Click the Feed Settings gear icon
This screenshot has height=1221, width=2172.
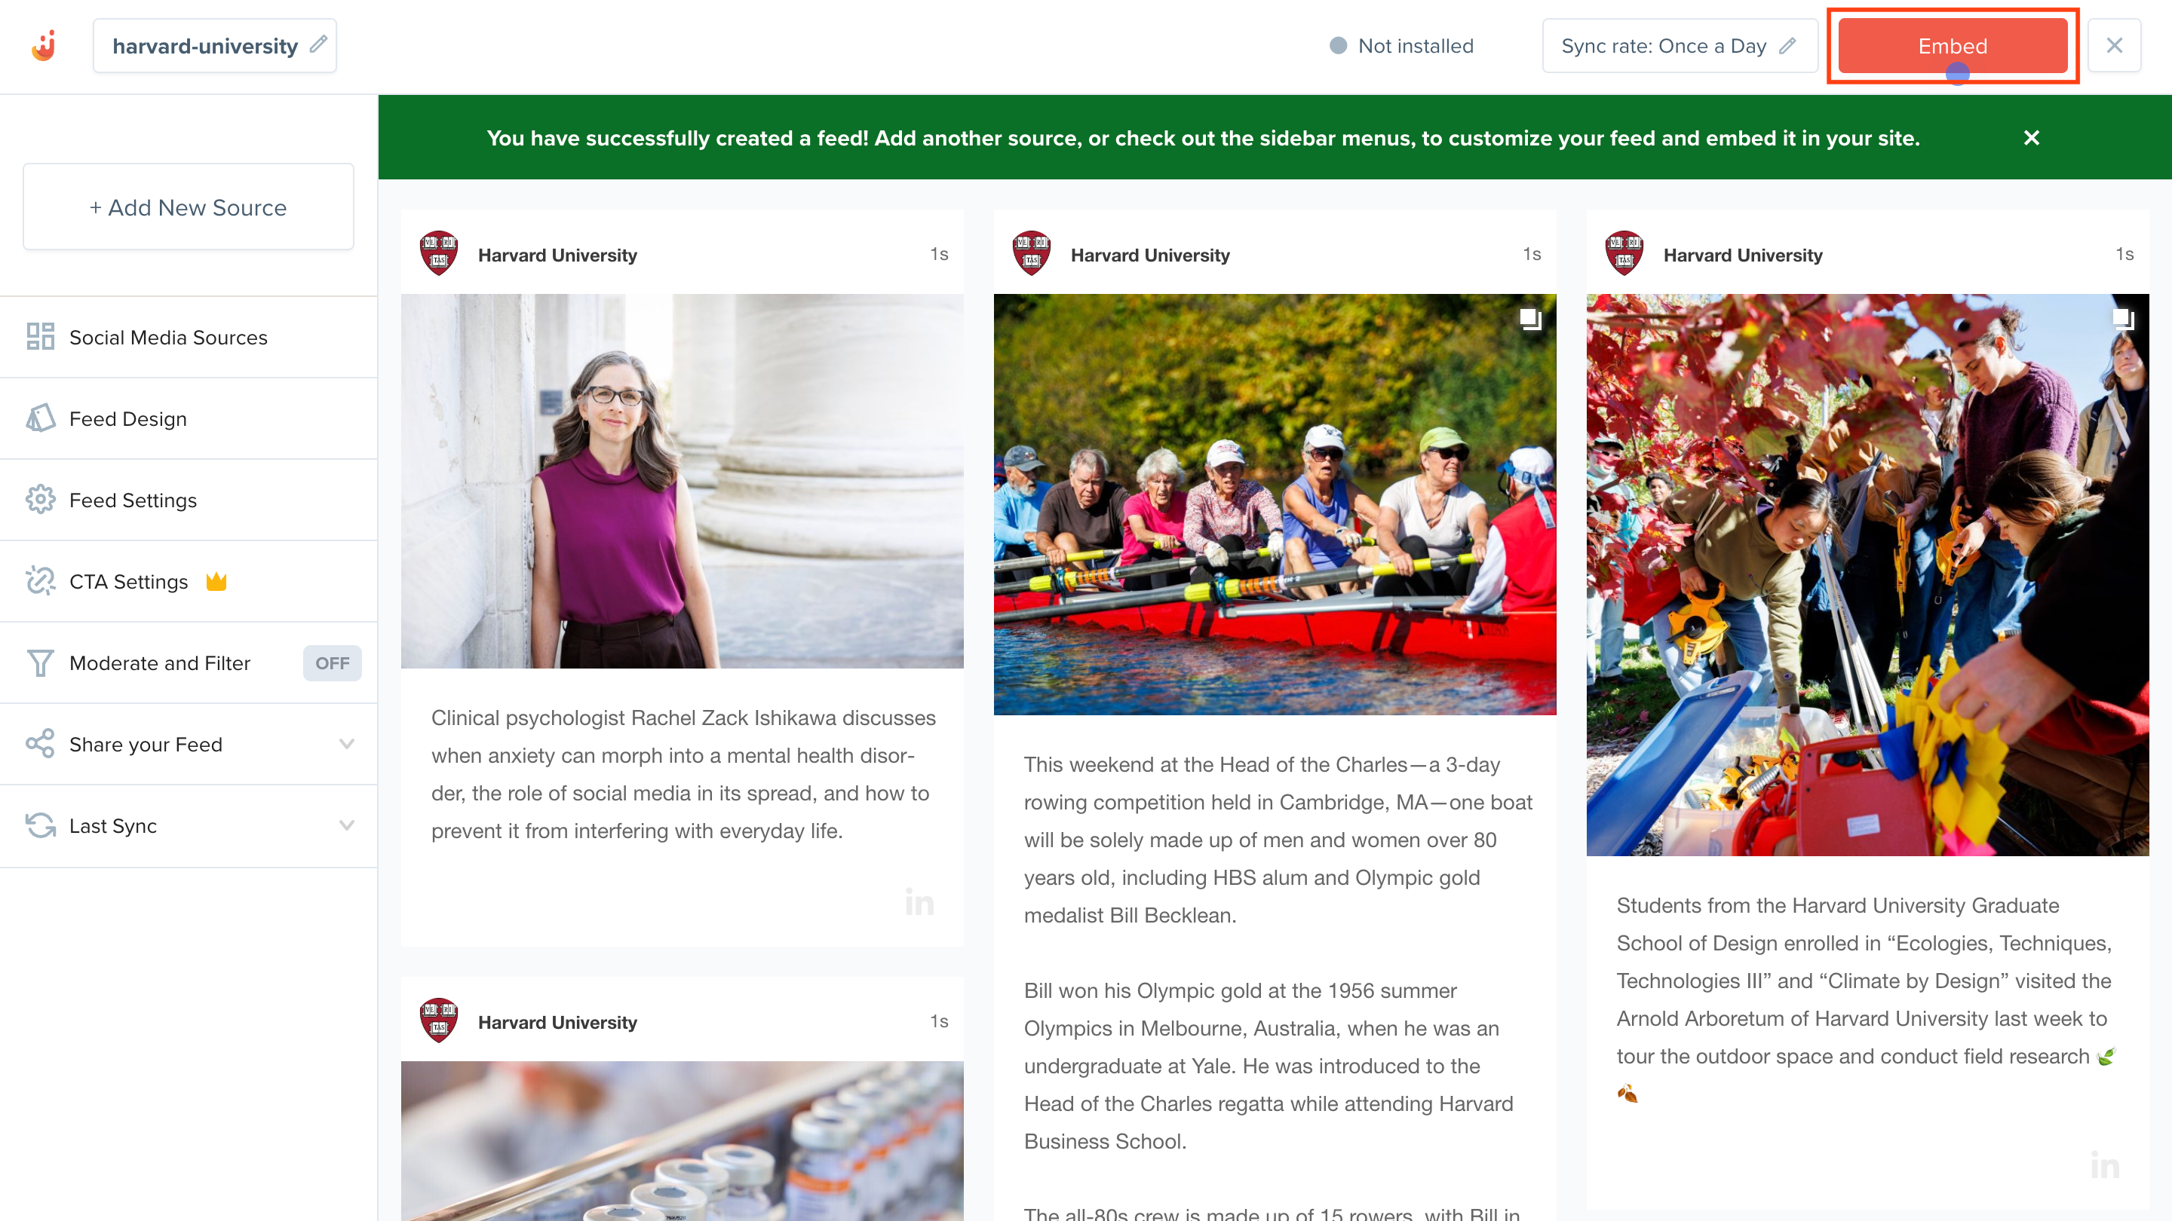[40, 500]
